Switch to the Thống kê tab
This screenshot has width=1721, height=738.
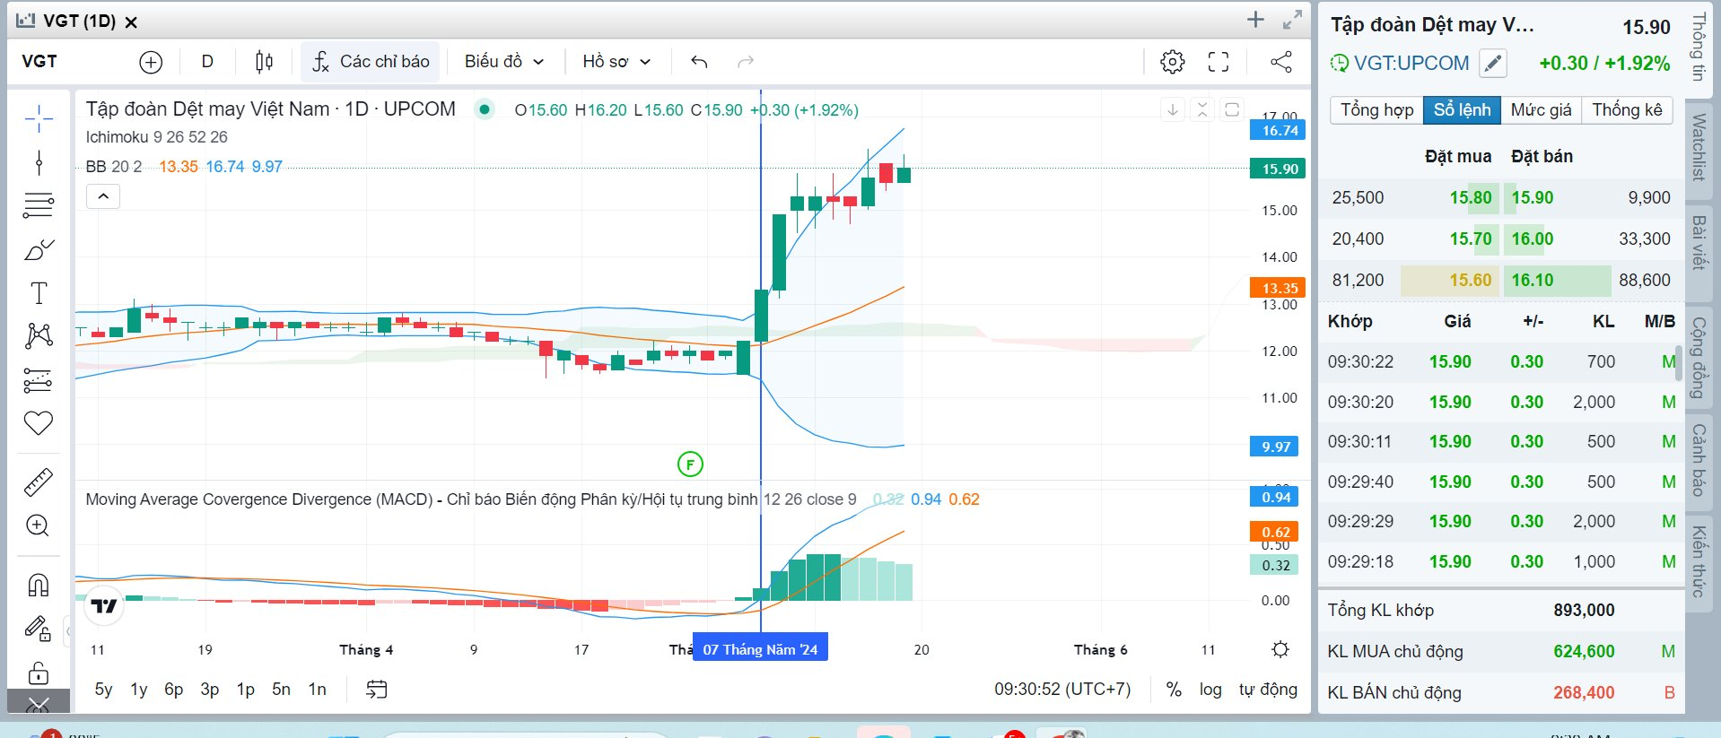[x=1627, y=109]
